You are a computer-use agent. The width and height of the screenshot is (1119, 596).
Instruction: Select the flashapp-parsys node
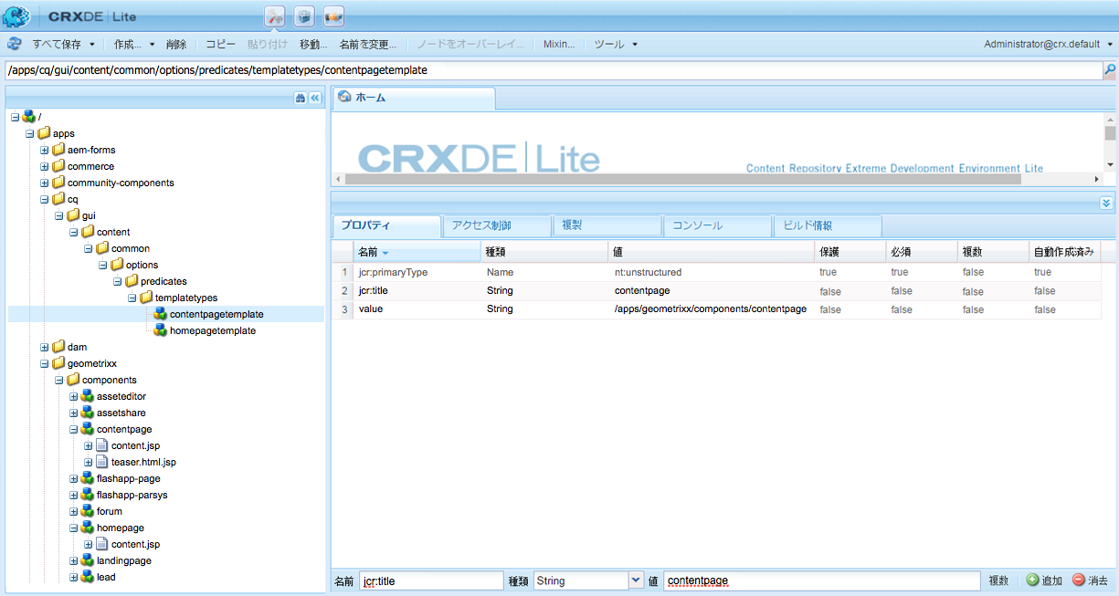pos(132,495)
